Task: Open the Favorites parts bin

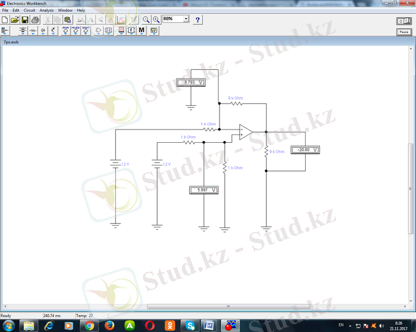Action: (x=5, y=31)
